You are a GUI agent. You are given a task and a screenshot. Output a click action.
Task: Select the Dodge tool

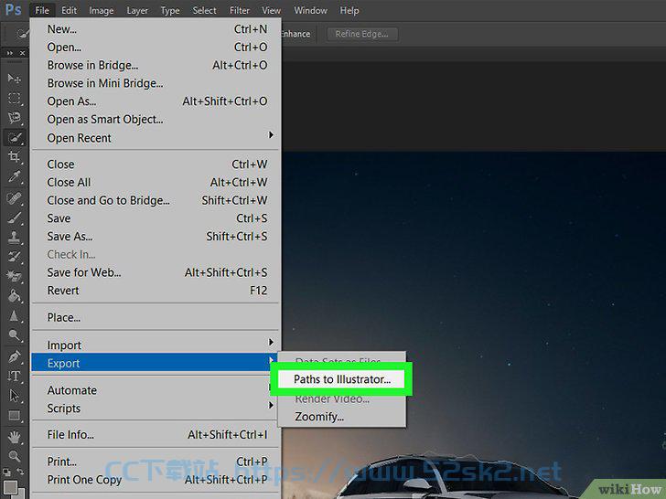click(14, 334)
